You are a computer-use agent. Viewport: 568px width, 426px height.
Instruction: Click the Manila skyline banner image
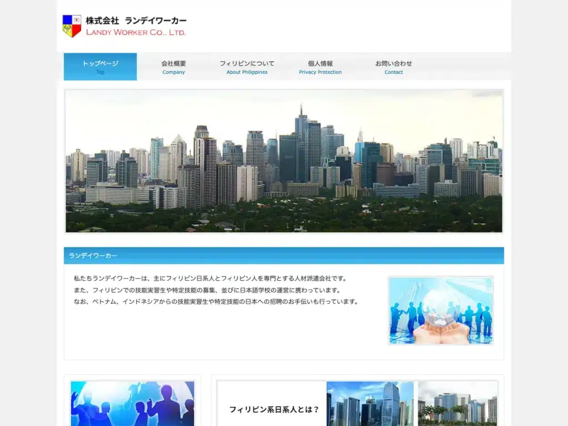[x=284, y=161]
